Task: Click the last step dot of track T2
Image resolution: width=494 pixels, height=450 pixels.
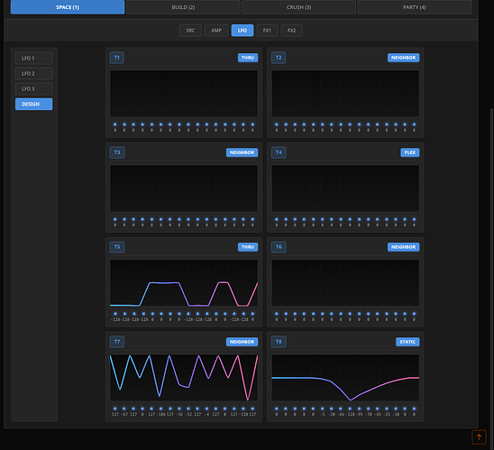Action: [414, 124]
